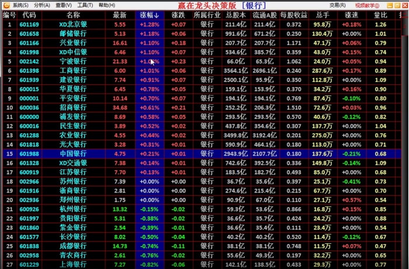The width and height of the screenshot is (409, 269).
Task: Select stock 江苏银行
Action: (73, 173)
